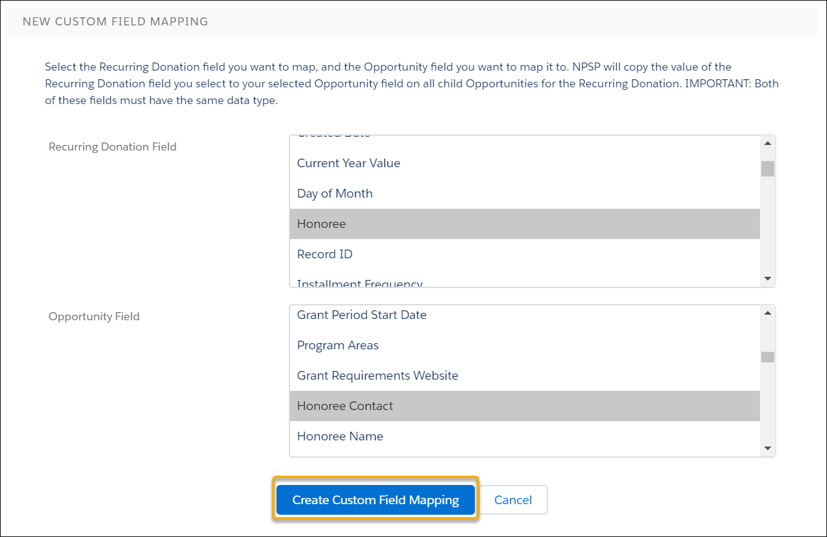Click the up arrow on Opportunity Field scrollbar

(767, 312)
